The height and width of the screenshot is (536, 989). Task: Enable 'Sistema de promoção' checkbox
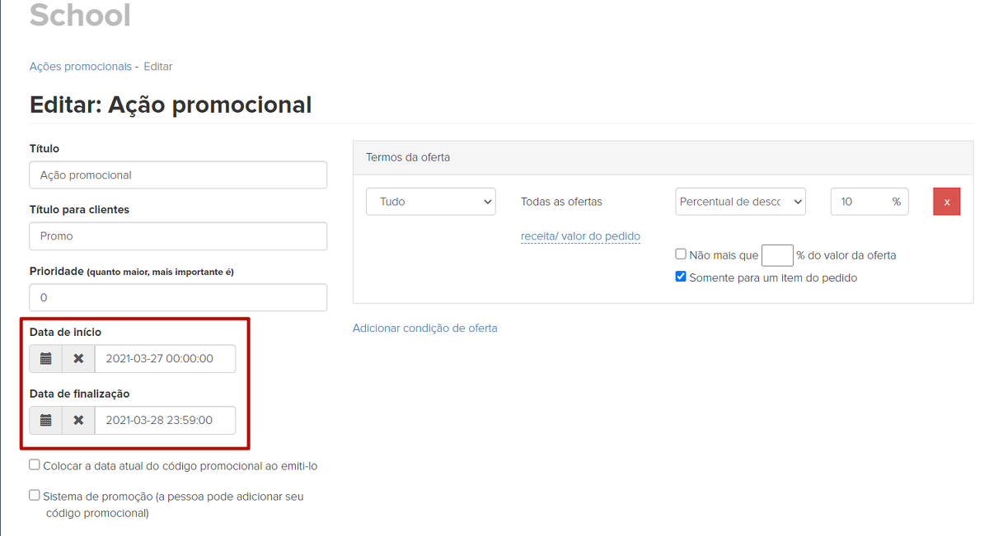point(35,495)
